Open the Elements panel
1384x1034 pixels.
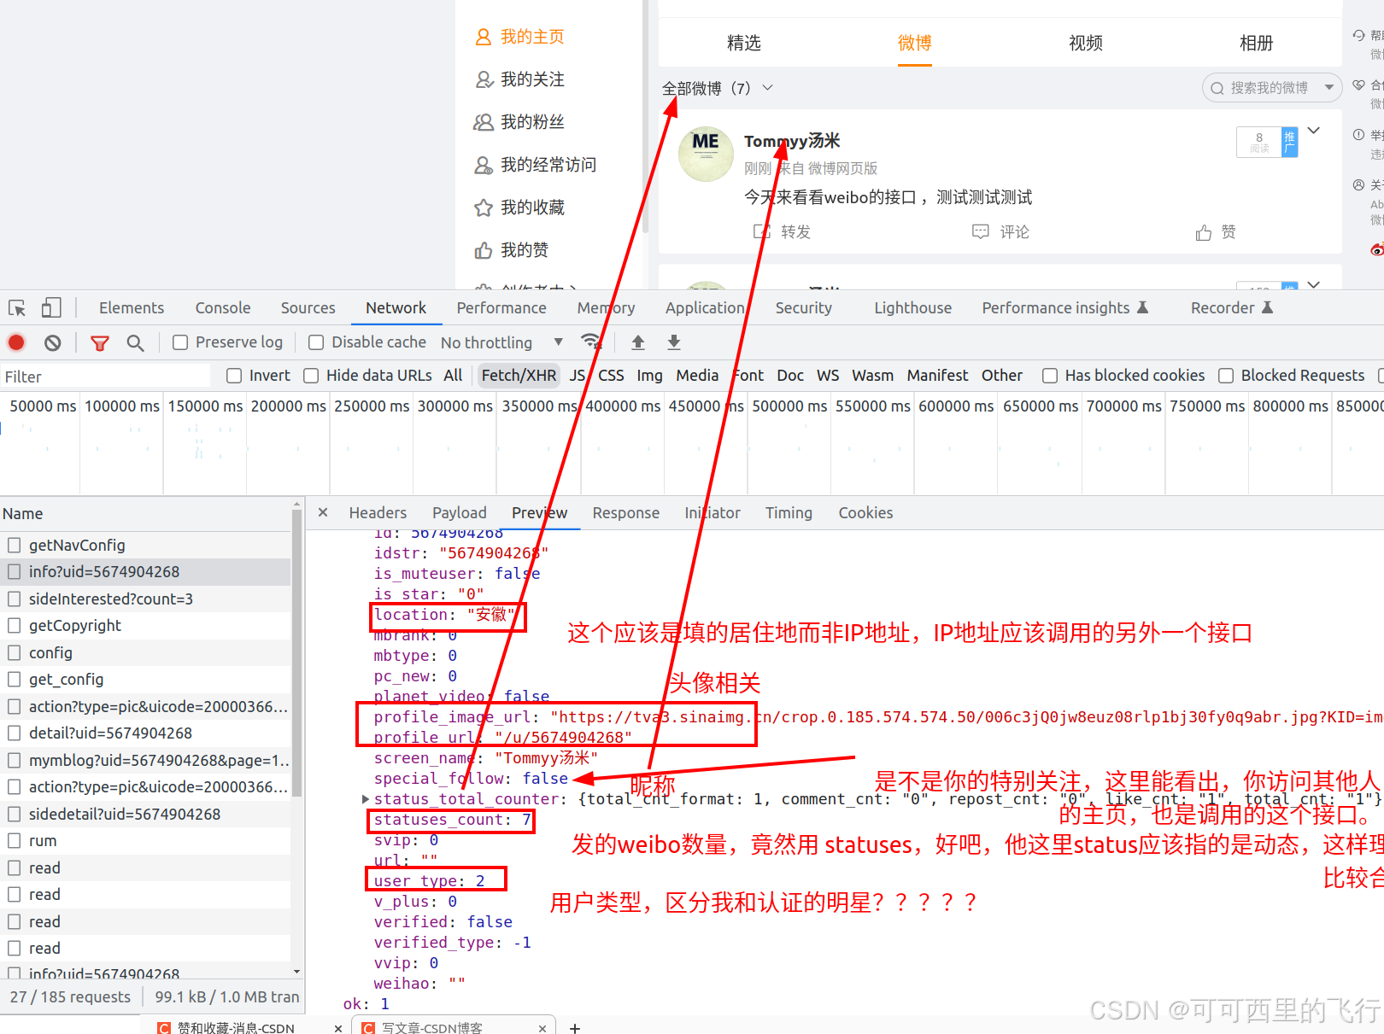click(132, 308)
